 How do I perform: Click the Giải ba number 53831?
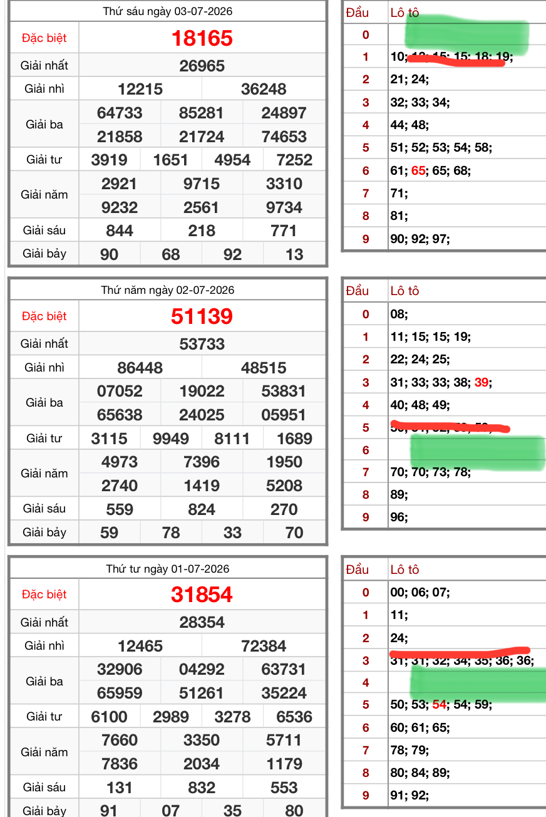point(284,391)
